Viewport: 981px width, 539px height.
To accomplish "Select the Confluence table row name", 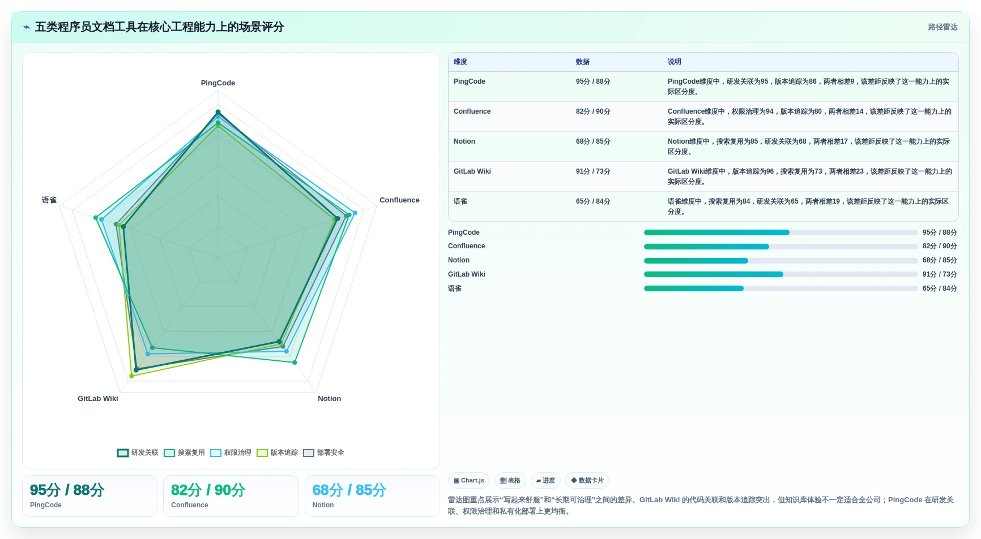I will click(x=472, y=111).
